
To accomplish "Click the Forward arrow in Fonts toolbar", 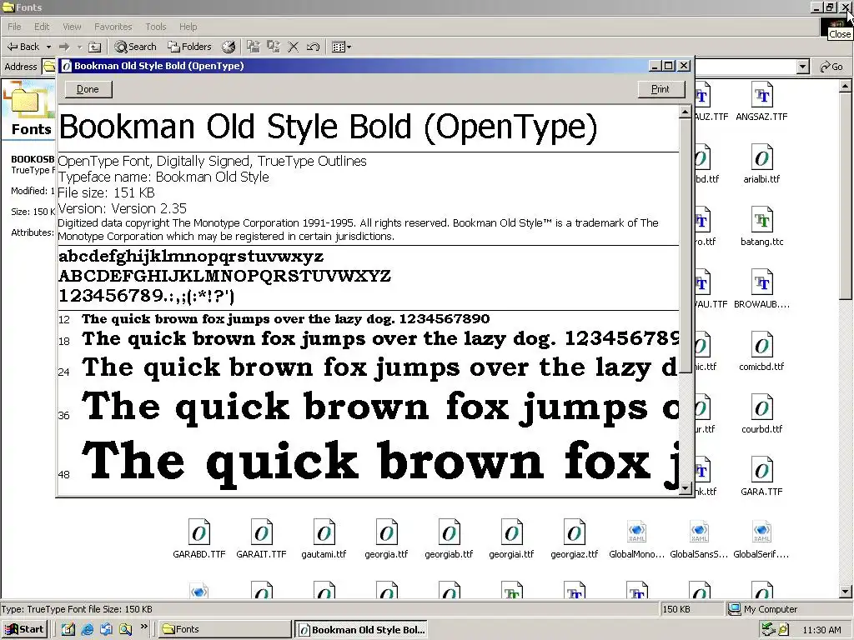I will tap(64, 47).
